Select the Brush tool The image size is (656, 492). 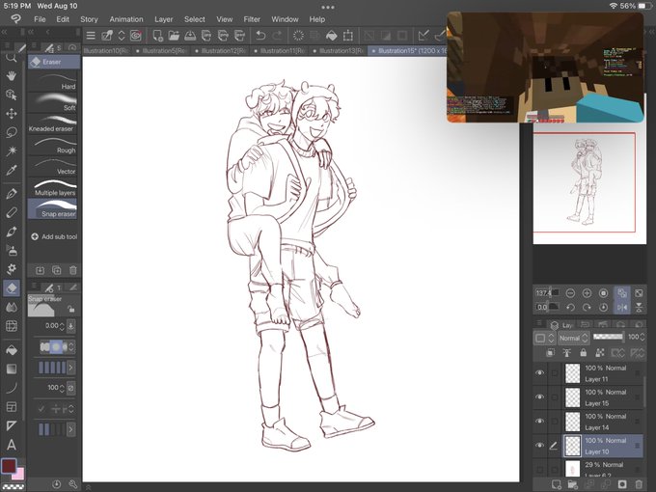coord(12,232)
